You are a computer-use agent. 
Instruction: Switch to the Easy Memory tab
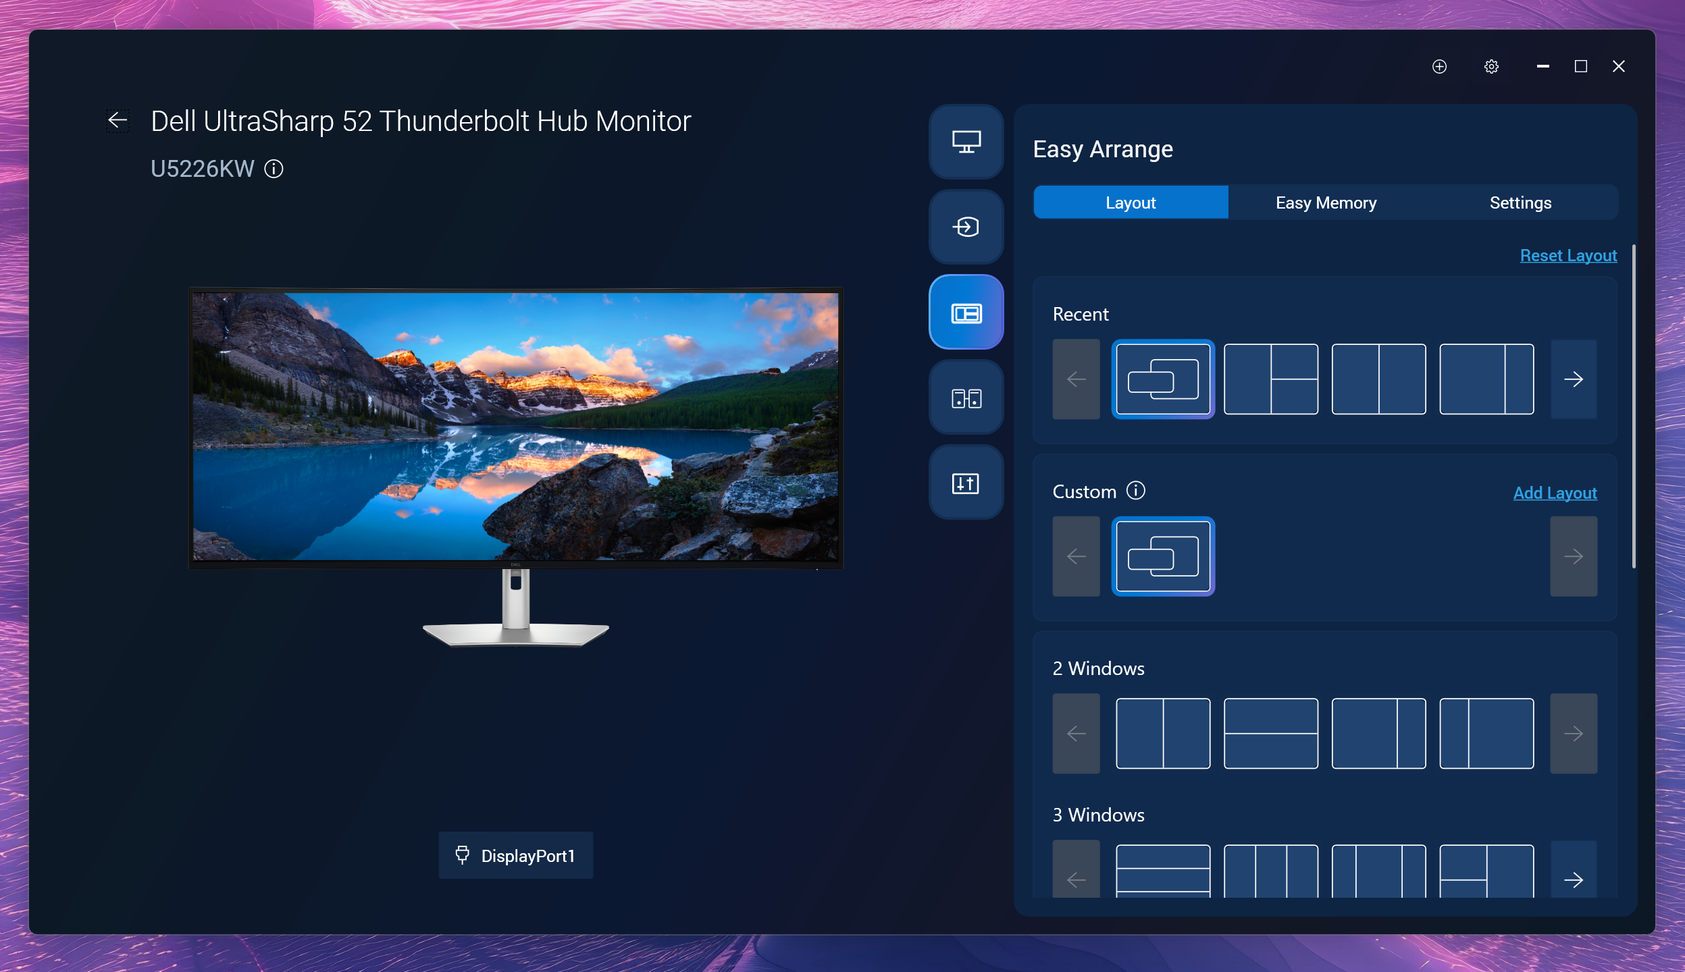point(1324,202)
